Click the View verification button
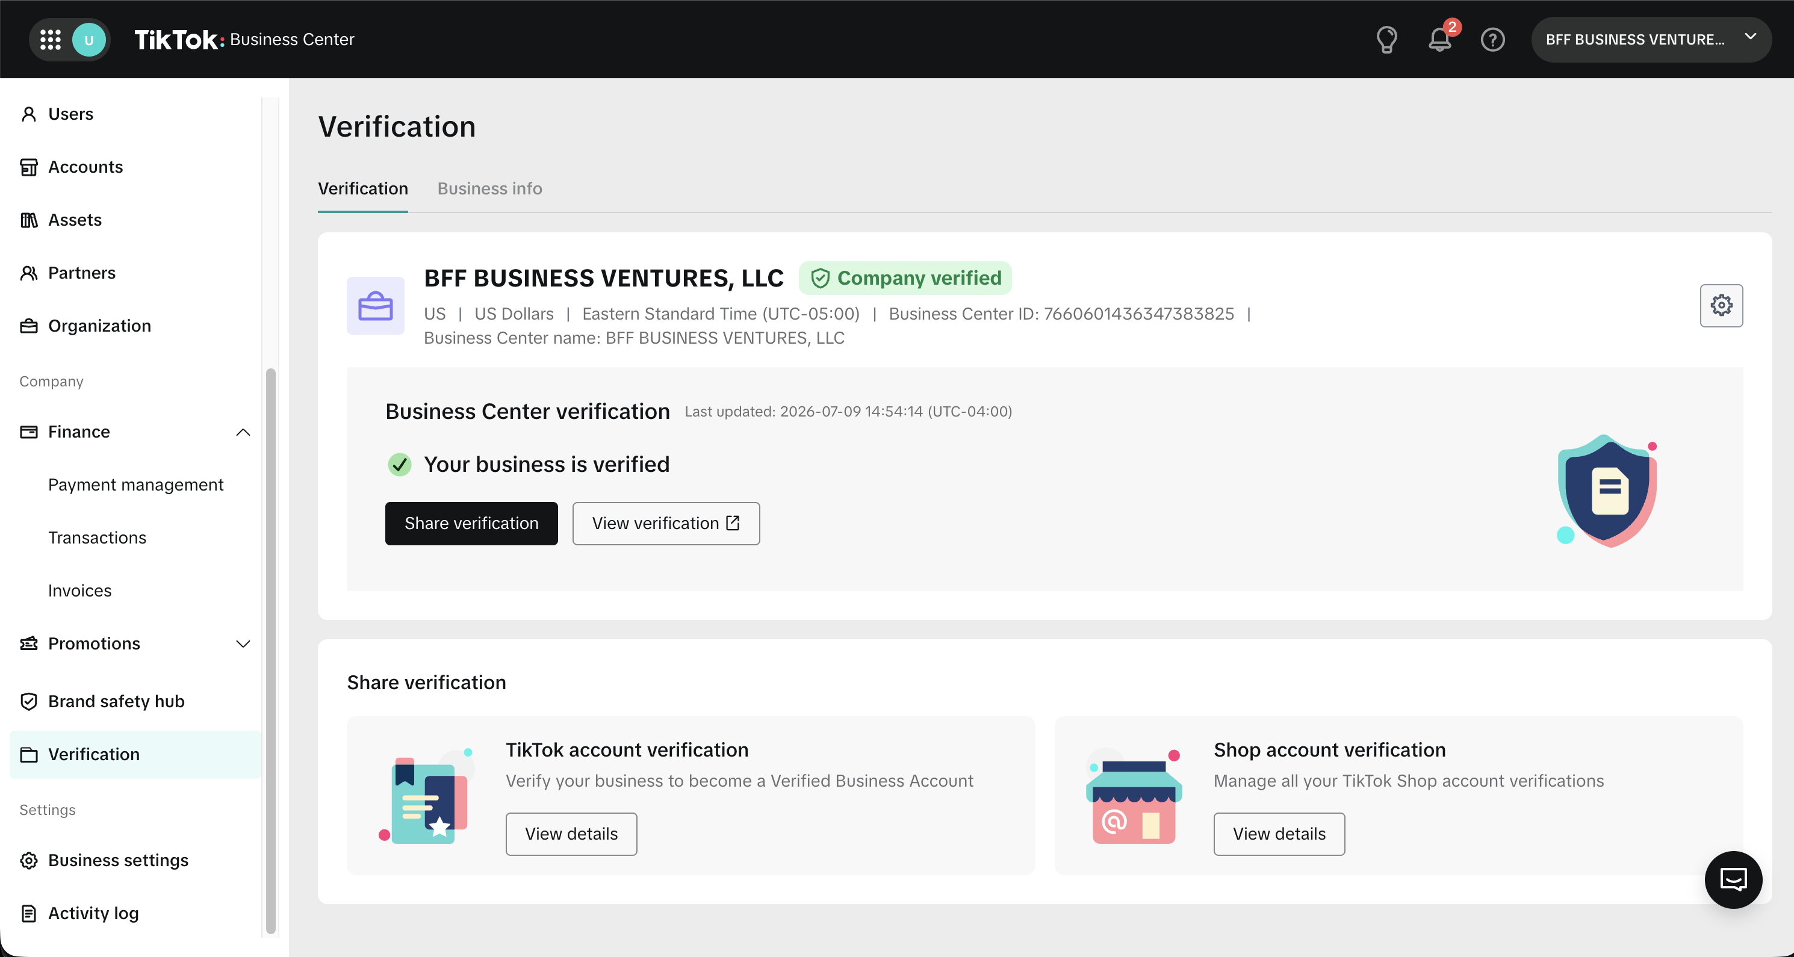Screen dimensions: 1794x957 pos(666,523)
